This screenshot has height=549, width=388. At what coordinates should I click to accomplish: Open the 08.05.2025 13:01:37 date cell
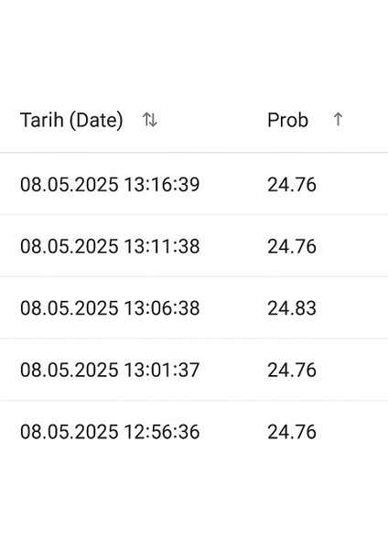pos(110,370)
